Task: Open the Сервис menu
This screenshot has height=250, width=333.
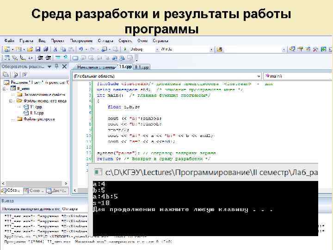Action: pyautogui.click(x=125, y=41)
